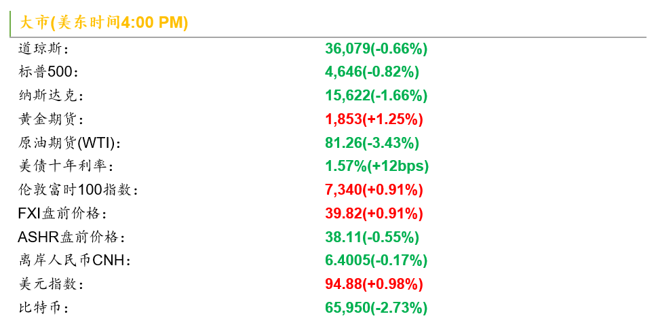Screen dimensions: 656x329
Task: Click the 1.57%(+12bps) yield value
Action: [x=377, y=166]
